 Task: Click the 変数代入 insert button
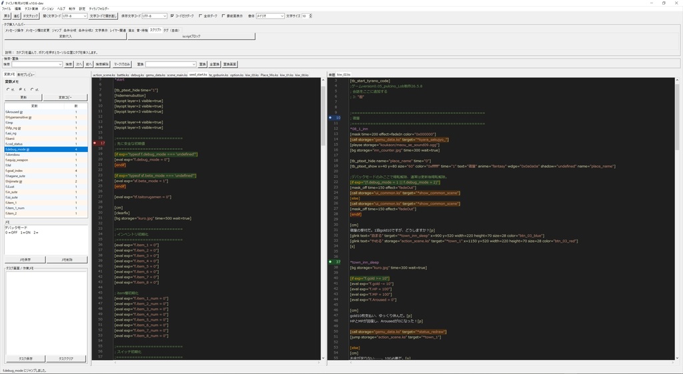(65, 37)
